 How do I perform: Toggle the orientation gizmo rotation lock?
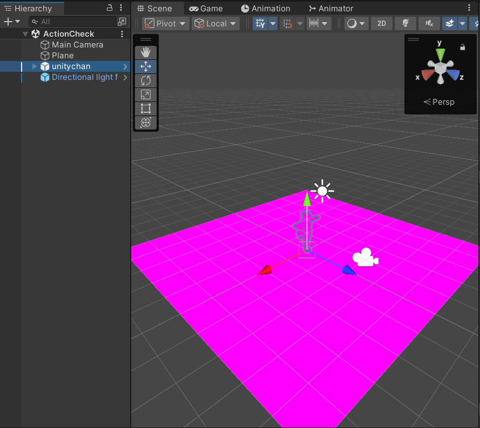(463, 47)
